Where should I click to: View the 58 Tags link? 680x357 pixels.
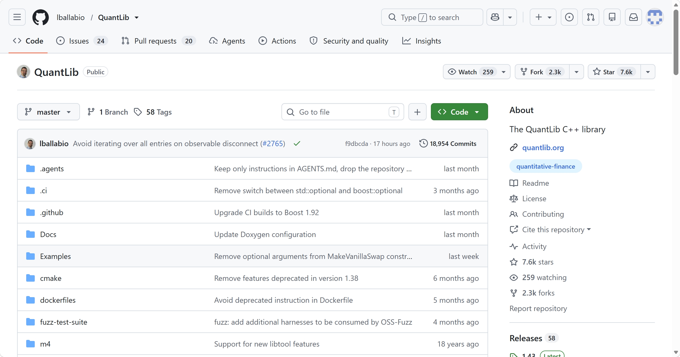(x=153, y=112)
